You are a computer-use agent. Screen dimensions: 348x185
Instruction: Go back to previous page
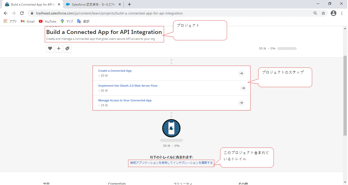[6, 13]
